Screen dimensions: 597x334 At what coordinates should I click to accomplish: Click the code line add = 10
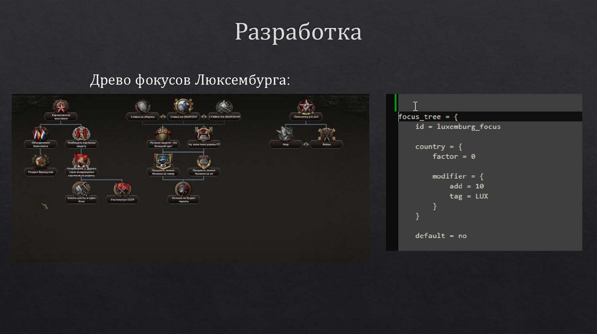(x=467, y=186)
